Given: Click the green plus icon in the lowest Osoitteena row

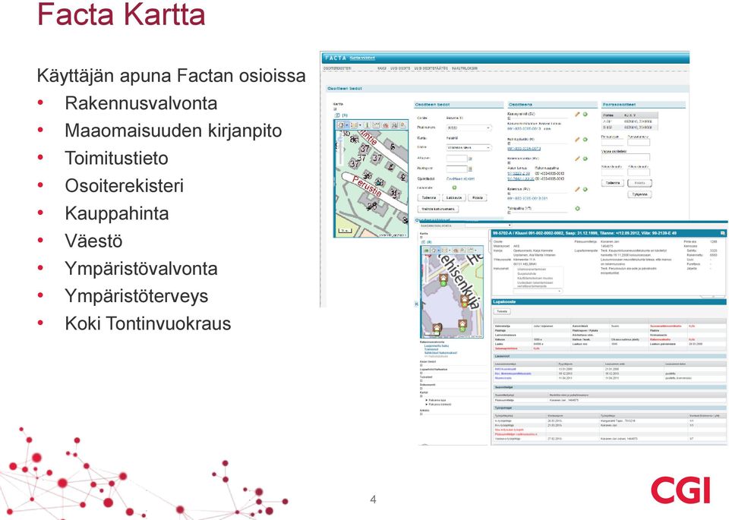Looking at the screenshot, I should point(577,209).
